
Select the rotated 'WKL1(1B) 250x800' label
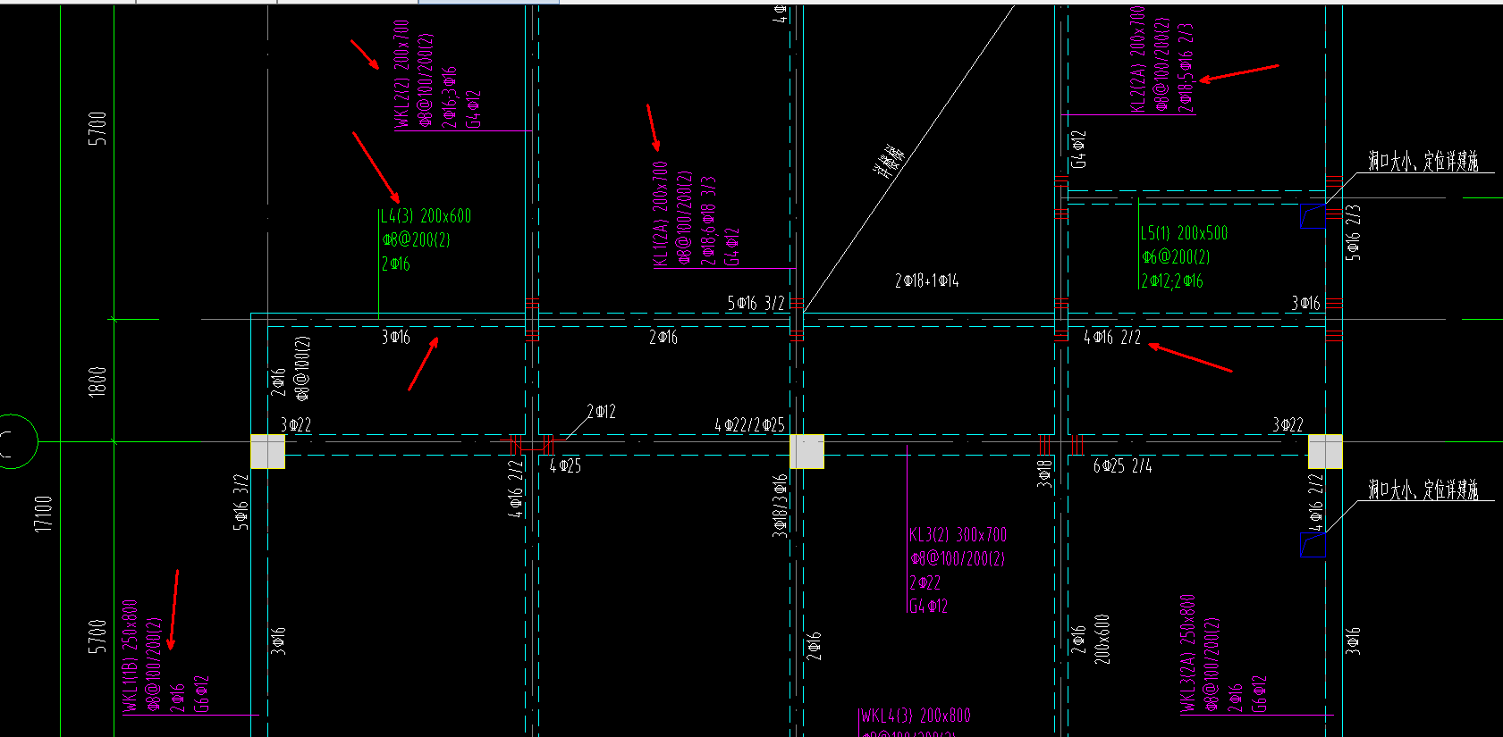click(x=130, y=657)
